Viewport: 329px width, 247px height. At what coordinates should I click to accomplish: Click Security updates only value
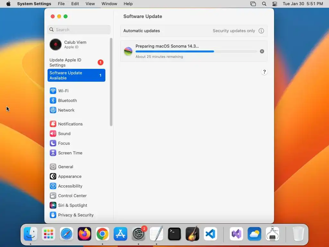click(234, 31)
